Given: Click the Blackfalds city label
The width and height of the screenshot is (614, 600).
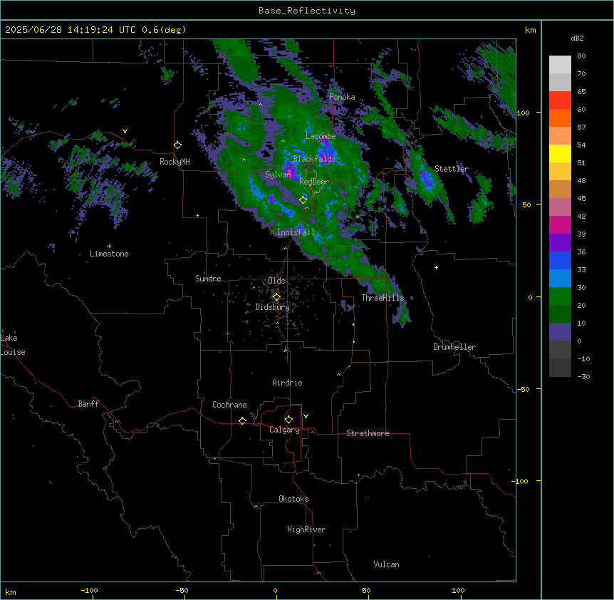Looking at the screenshot, I should coord(314,159).
